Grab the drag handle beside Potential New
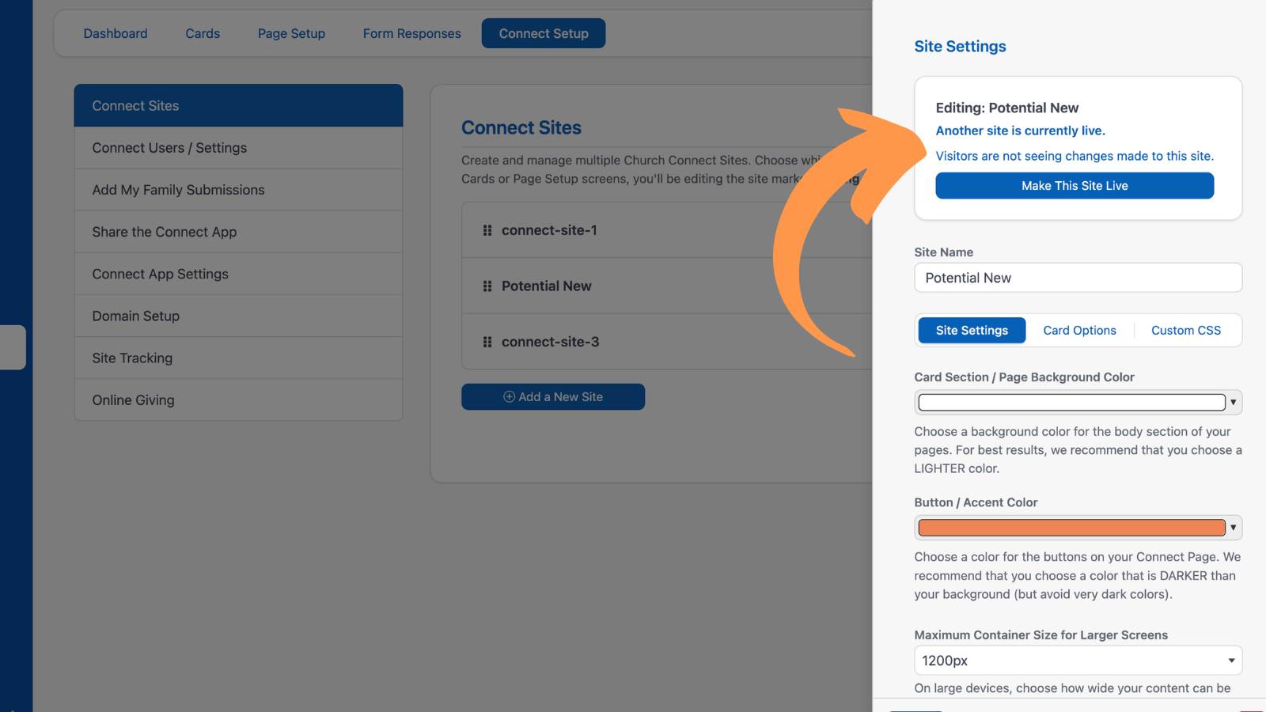Viewport: 1266px width, 712px height. tap(487, 286)
